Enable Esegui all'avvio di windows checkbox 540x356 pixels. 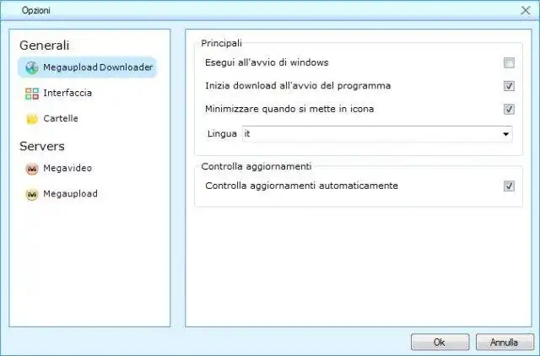pyautogui.click(x=509, y=63)
